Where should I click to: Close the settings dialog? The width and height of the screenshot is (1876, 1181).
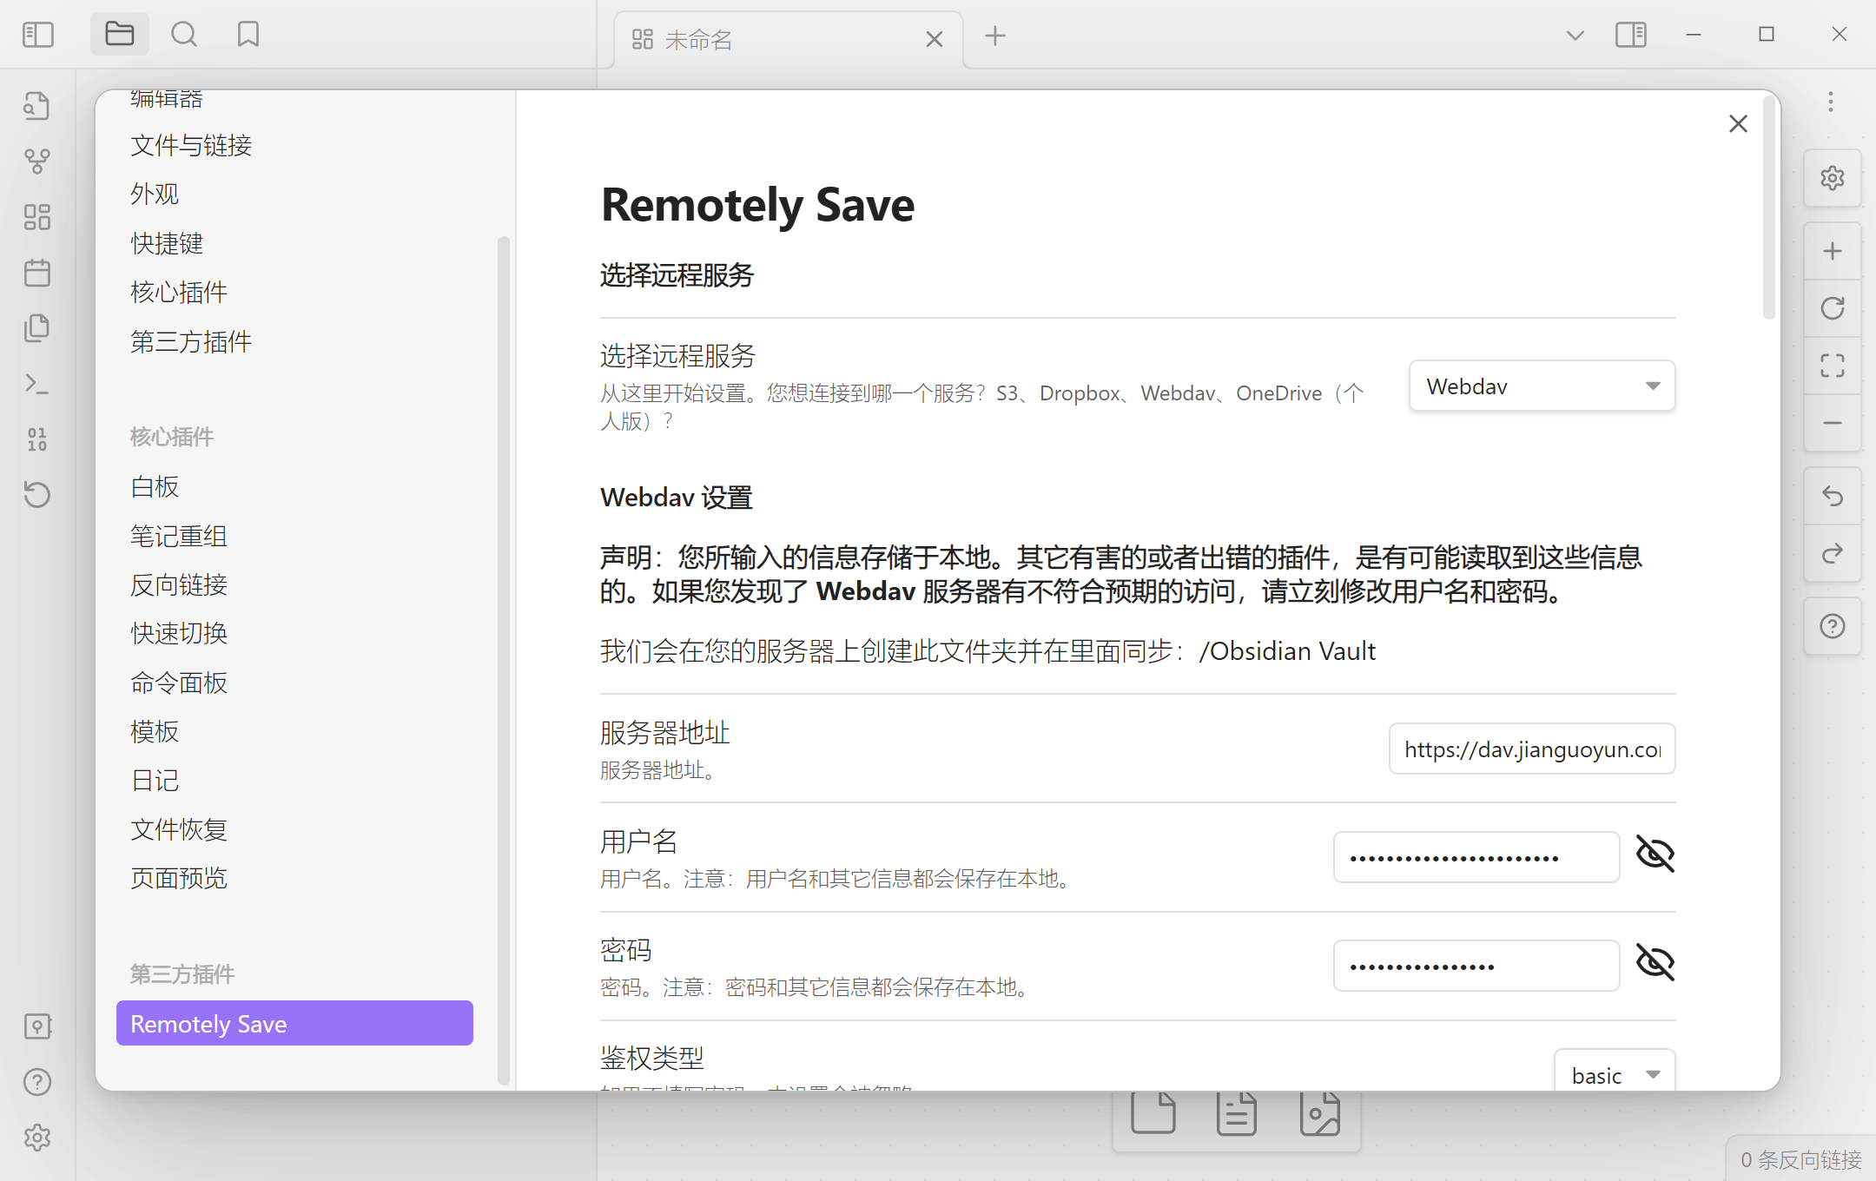[x=1738, y=124]
